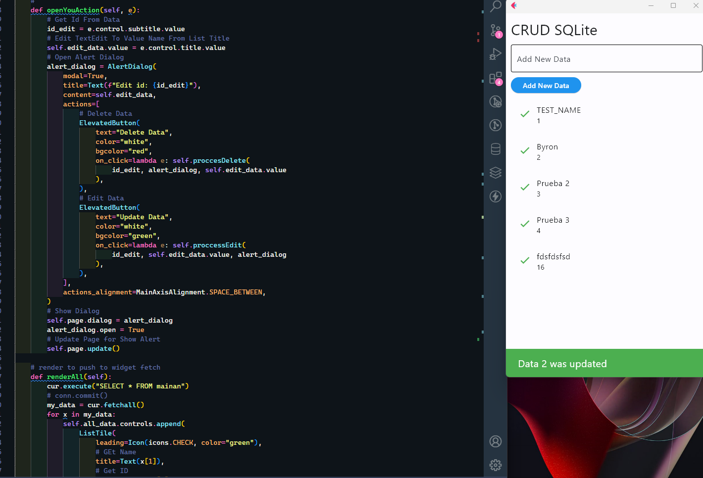Open the SQLite database explorer icon

click(495, 149)
